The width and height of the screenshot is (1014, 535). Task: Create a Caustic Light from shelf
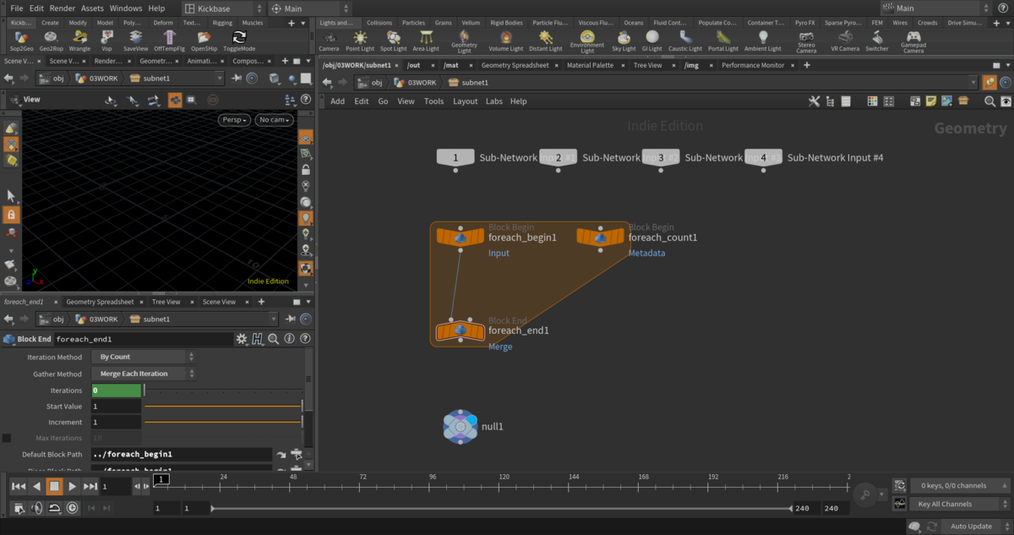click(x=685, y=41)
